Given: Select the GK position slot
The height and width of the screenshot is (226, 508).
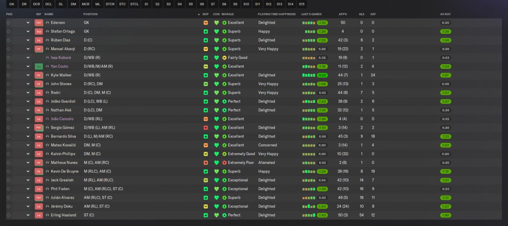Looking at the screenshot, I should 12,4.
